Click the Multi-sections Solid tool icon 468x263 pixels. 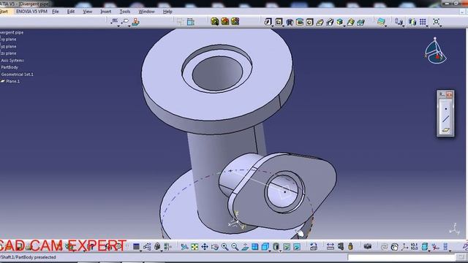pos(350,22)
